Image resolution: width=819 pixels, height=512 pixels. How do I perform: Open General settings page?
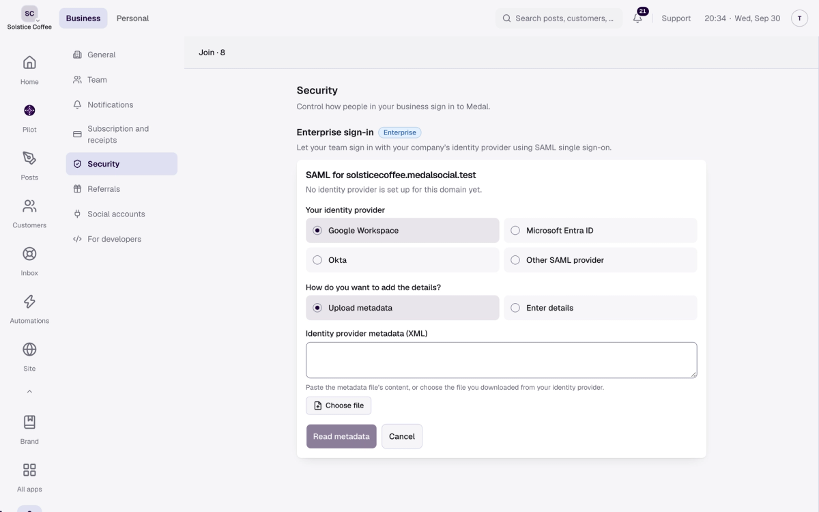(121, 55)
